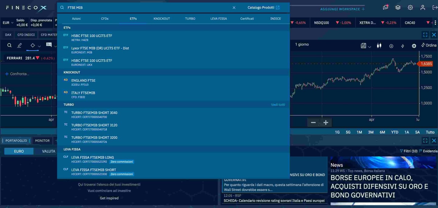Open the save layout chevron dropdown
438x208 pixels.
(369, 47)
